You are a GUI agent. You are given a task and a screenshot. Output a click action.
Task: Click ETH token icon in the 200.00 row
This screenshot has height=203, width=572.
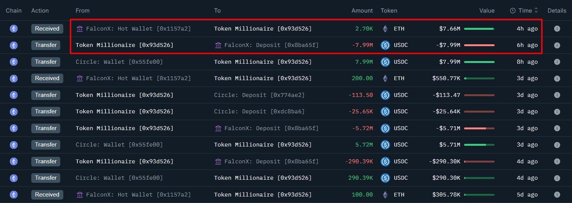point(385,78)
